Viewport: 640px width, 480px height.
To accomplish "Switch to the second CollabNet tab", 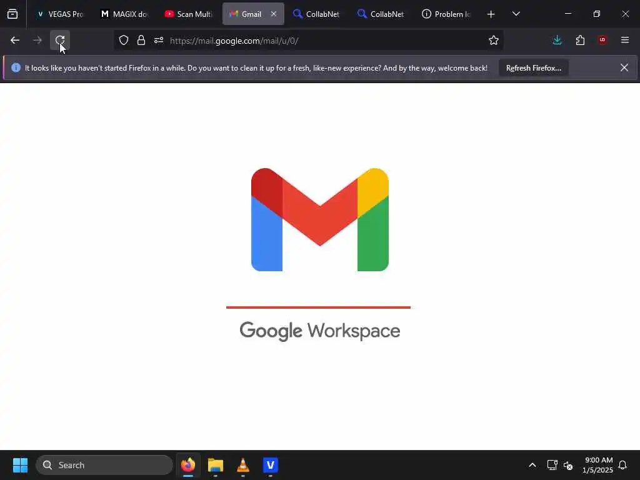I will tap(382, 14).
